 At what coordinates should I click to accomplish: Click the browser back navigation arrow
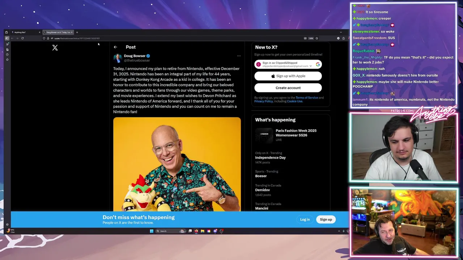[x=12, y=38]
